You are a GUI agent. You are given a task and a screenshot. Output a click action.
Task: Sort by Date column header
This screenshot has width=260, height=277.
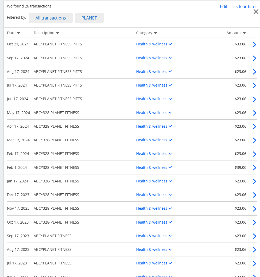pyautogui.click(x=14, y=33)
